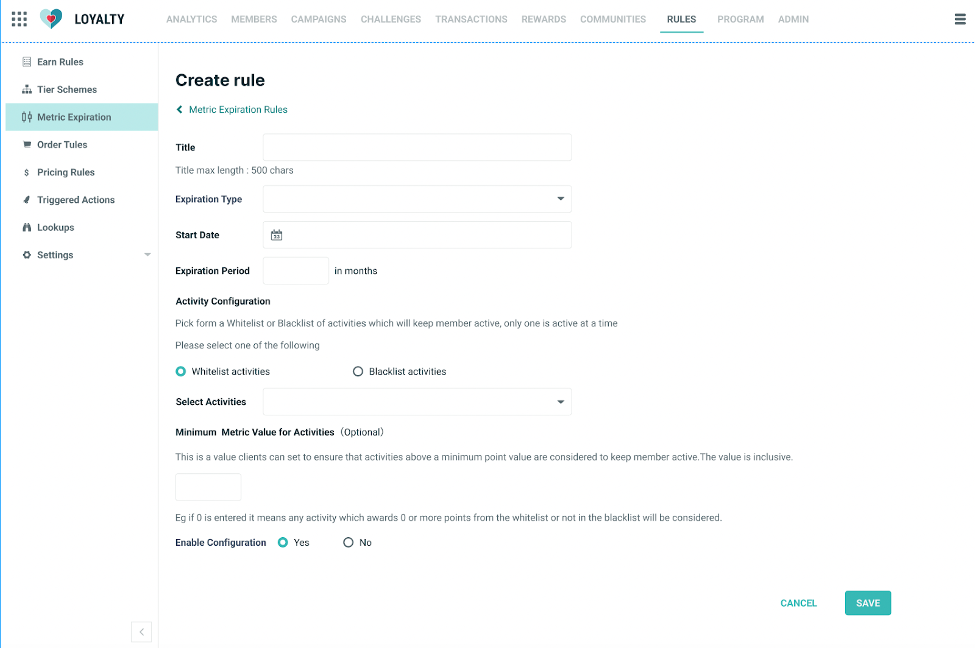
Task: Click the Title input field
Action: [x=417, y=147]
